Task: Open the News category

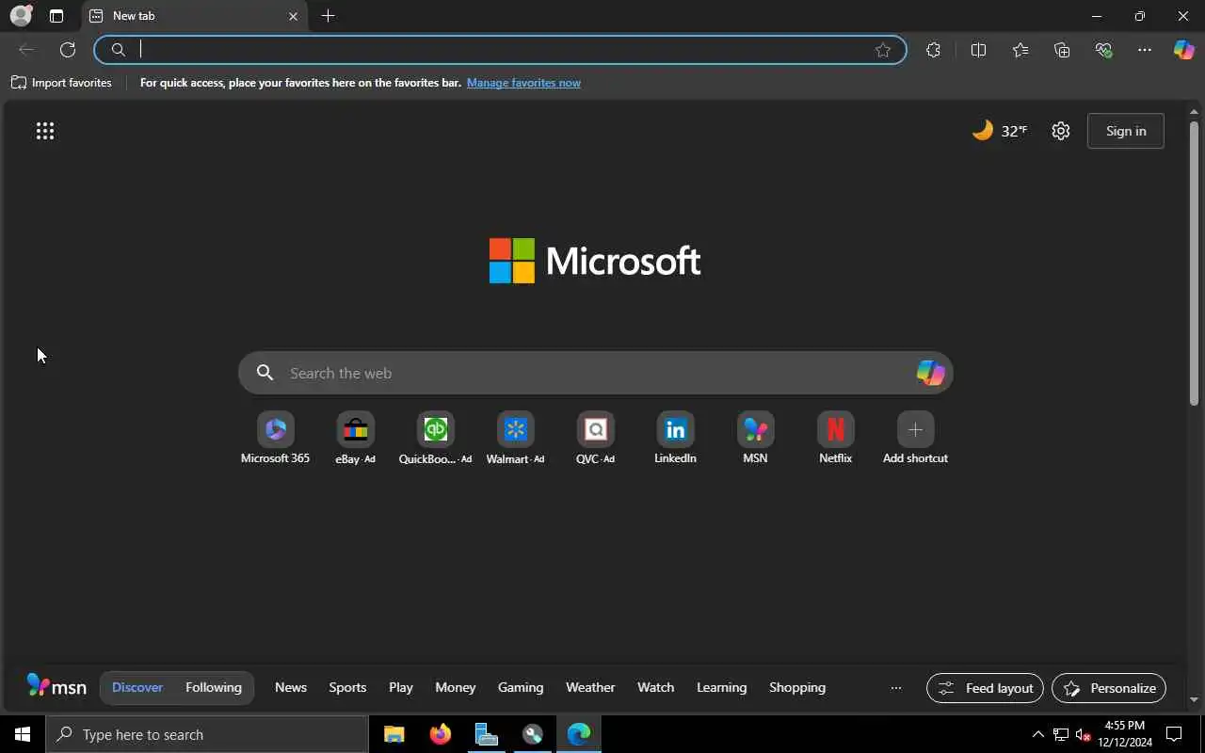Action: click(x=291, y=687)
